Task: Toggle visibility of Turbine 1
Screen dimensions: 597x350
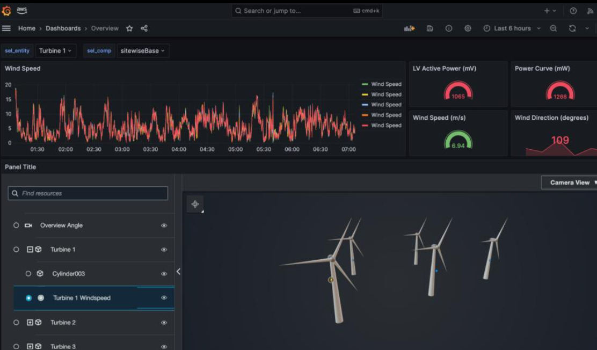Action: (164, 250)
